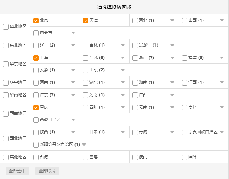Show cities under 四川 via arrow
This screenshot has height=179, width=229.
(123, 107)
